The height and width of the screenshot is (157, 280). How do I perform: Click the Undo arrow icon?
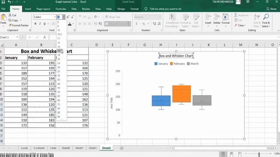click(10, 2)
